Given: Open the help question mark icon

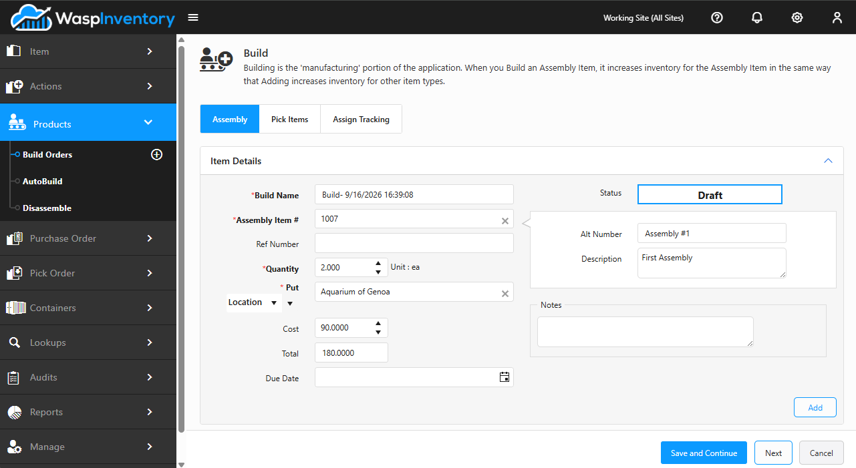Looking at the screenshot, I should coord(717,18).
